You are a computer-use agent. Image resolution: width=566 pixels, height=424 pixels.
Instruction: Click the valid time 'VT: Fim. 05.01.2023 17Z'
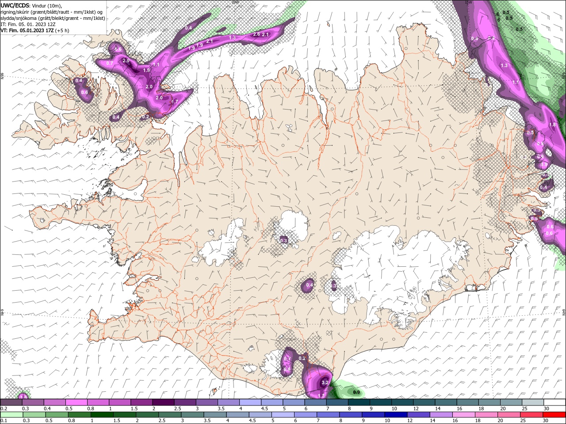(x=27, y=30)
